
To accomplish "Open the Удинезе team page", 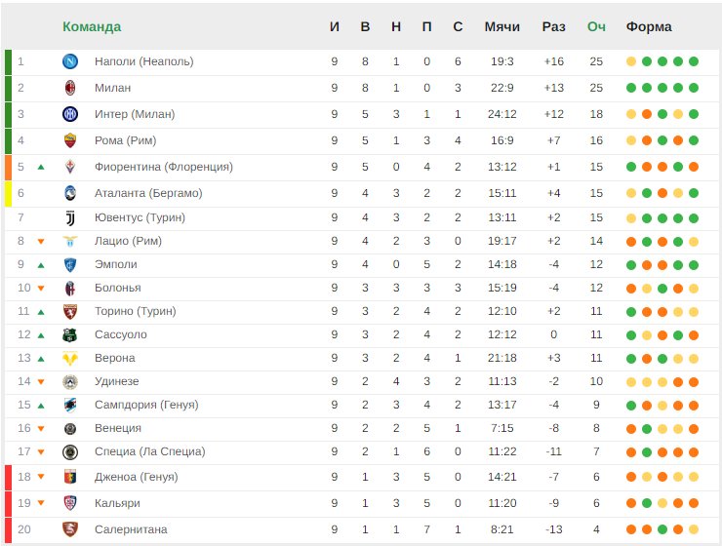I will pyautogui.click(x=116, y=381).
